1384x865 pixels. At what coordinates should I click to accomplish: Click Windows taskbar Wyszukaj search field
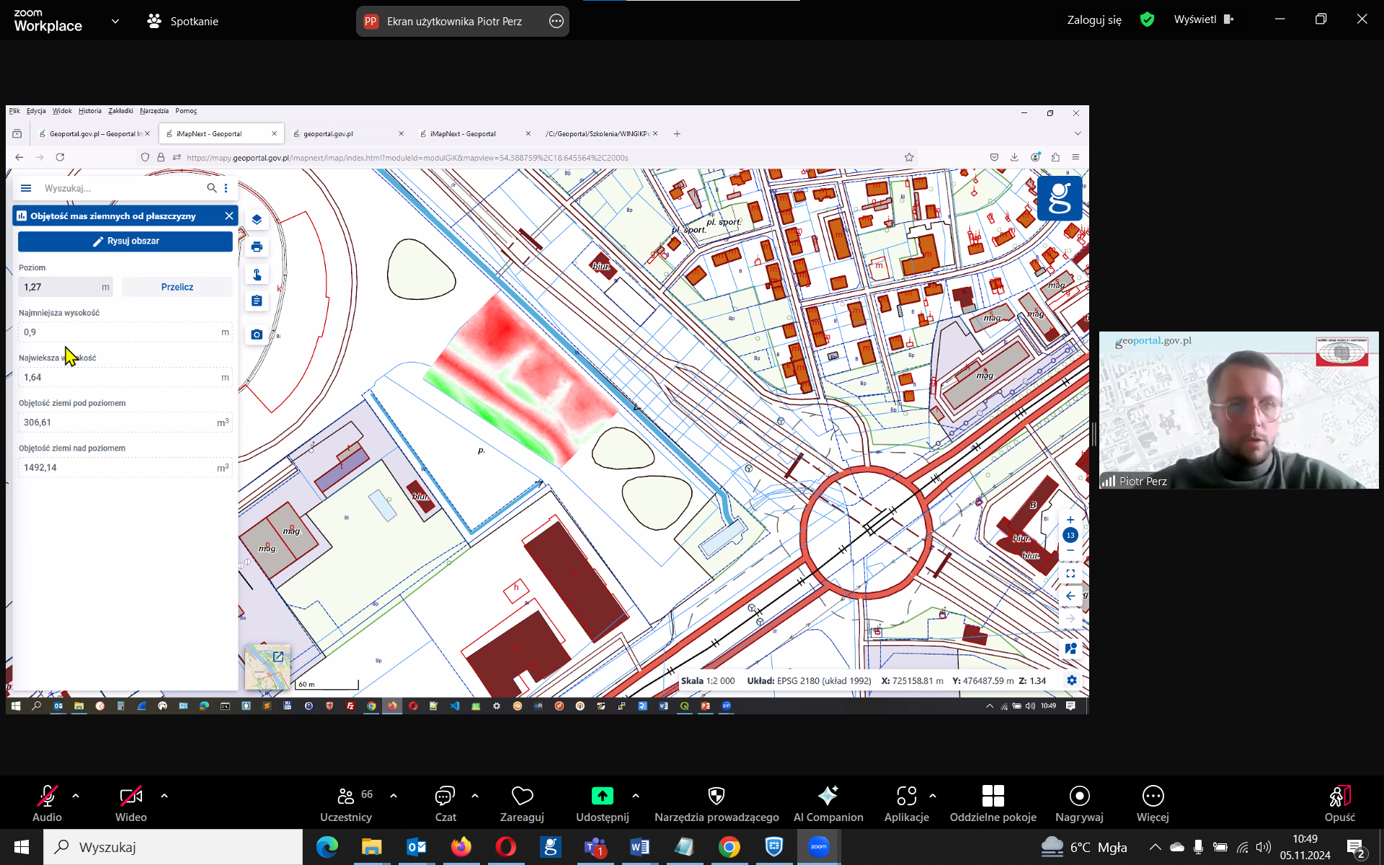(x=173, y=847)
